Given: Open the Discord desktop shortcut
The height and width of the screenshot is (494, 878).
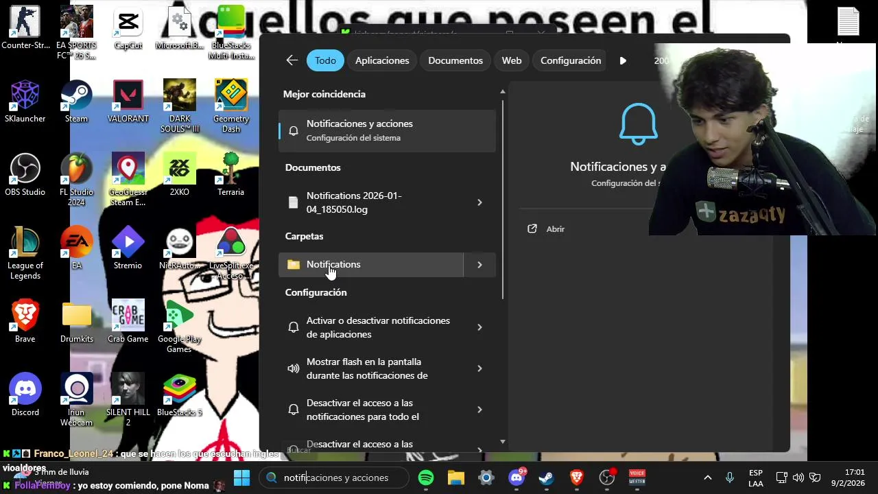Looking at the screenshot, I should coord(25,395).
